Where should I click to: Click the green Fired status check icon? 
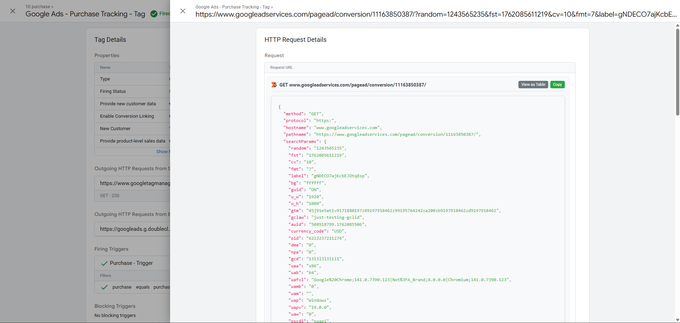[154, 14]
